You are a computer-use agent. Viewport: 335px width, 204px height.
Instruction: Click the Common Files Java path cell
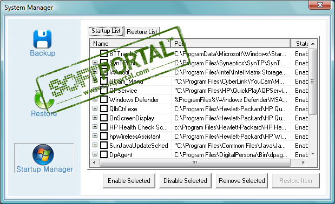(x=230, y=146)
